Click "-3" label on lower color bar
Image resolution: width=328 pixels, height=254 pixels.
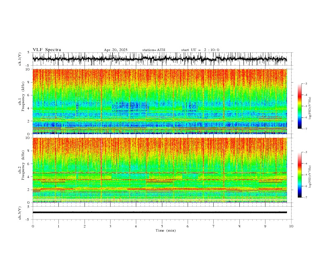(x=306, y=152)
